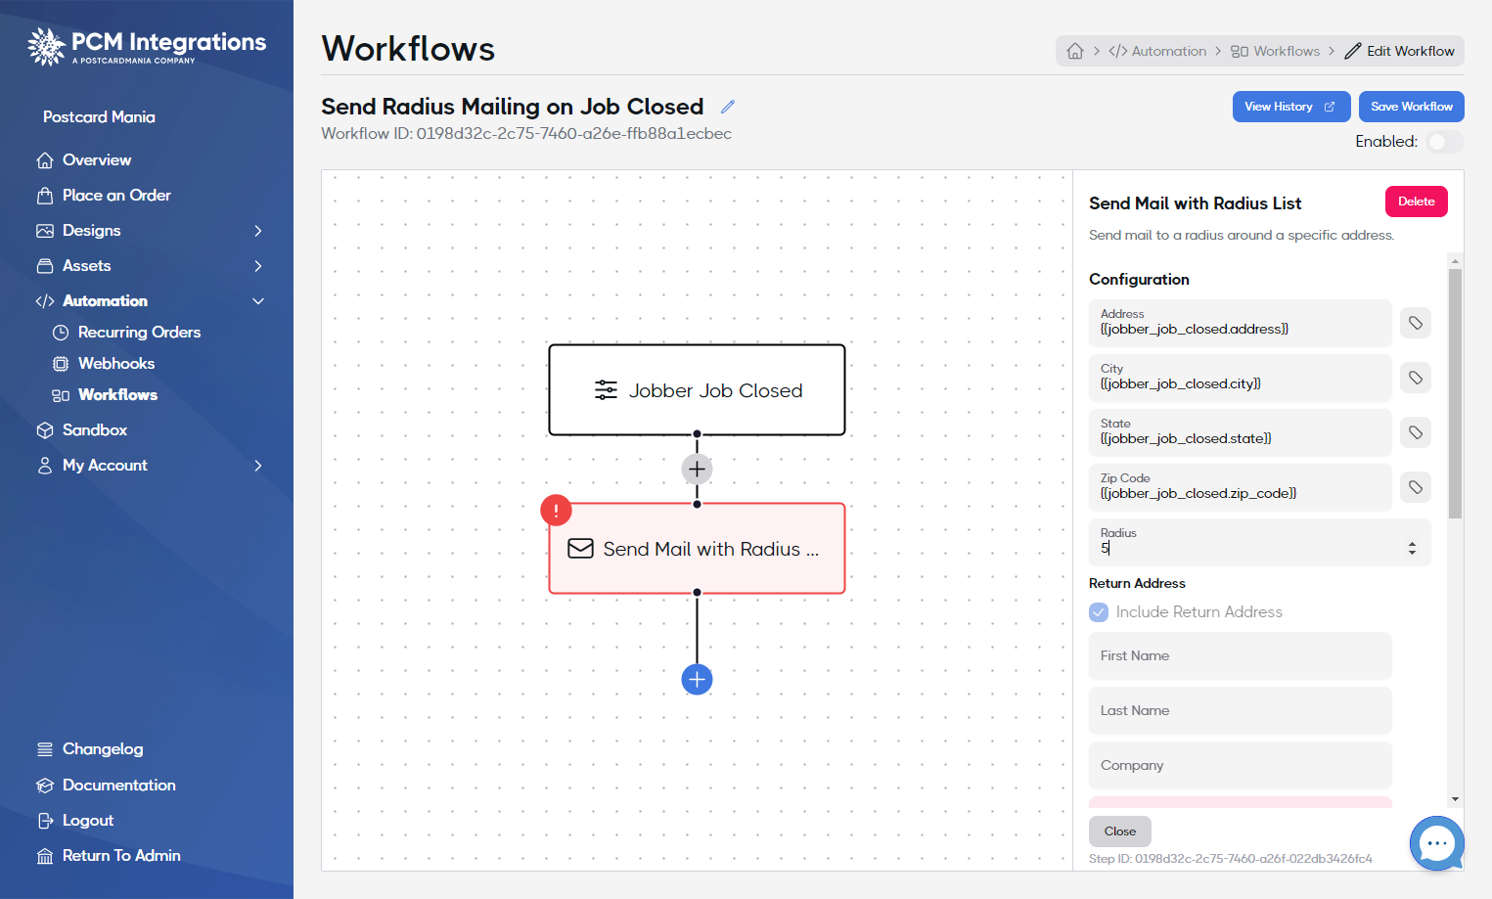Click the tag icon beside Zip Code field
The width and height of the screenshot is (1492, 899).
click(x=1415, y=487)
